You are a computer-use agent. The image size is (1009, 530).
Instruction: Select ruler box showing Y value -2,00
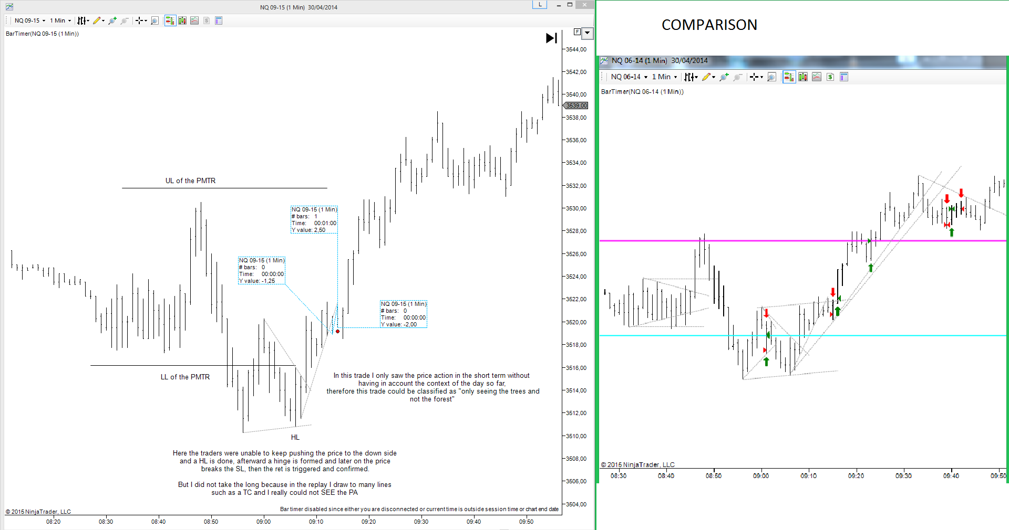404,314
